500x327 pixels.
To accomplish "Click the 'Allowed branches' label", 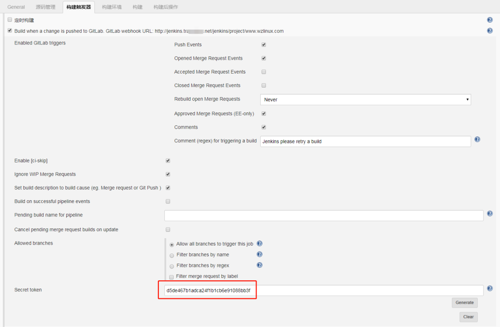I will point(33,243).
